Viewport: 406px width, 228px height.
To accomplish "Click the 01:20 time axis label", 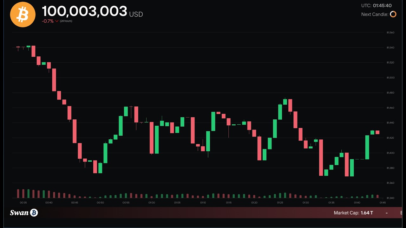I will pos(254,203).
